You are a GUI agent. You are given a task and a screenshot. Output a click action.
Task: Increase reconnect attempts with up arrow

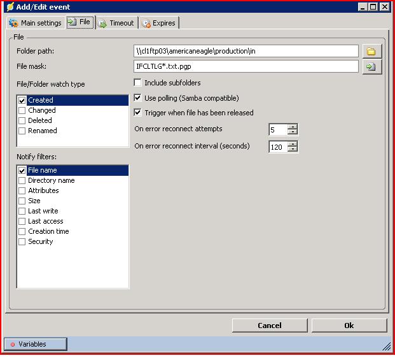tap(292, 126)
